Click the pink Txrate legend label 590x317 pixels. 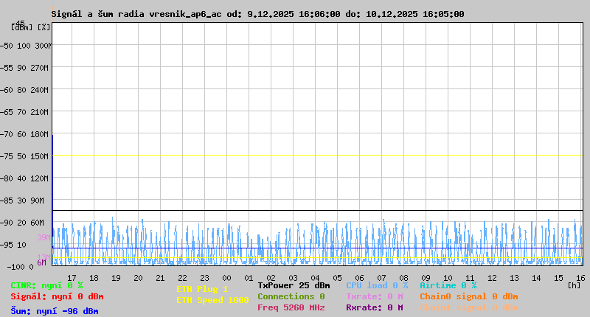[374, 296]
